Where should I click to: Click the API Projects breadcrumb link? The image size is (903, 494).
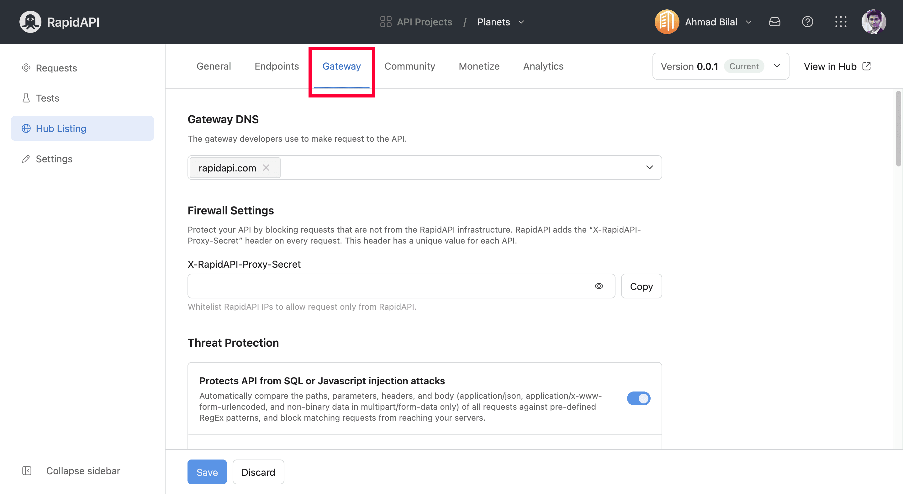[424, 22]
